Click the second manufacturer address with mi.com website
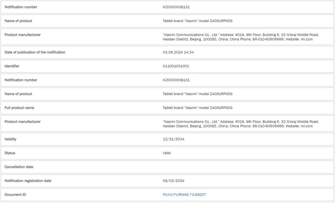The height and width of the screenshot is (203, 335). pyautogui.click(x=241, y=124)
